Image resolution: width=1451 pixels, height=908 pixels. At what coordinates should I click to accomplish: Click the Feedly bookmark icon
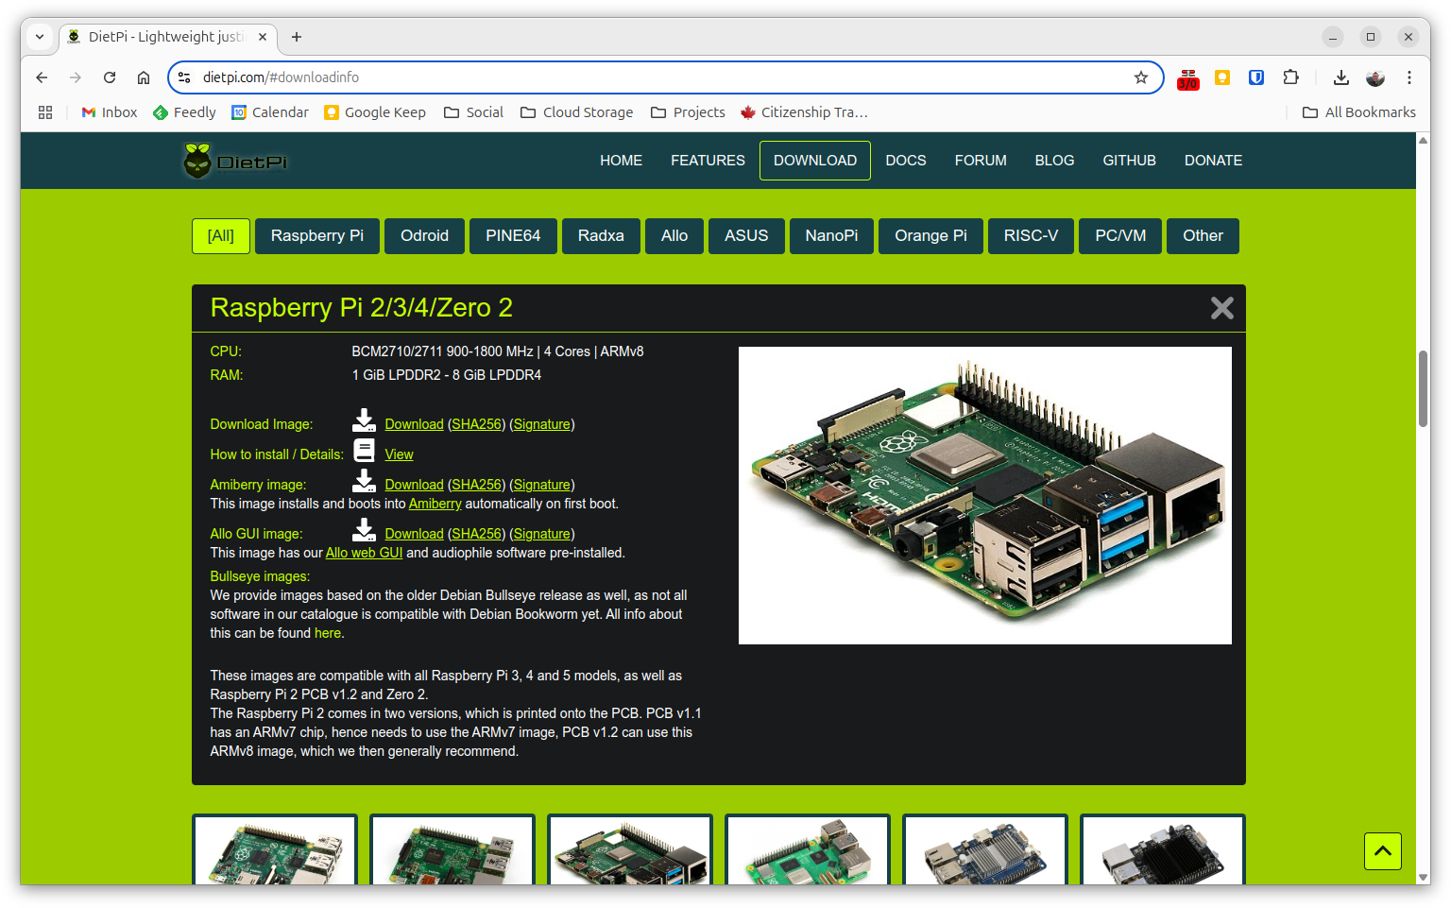click(x=159, y=111)
